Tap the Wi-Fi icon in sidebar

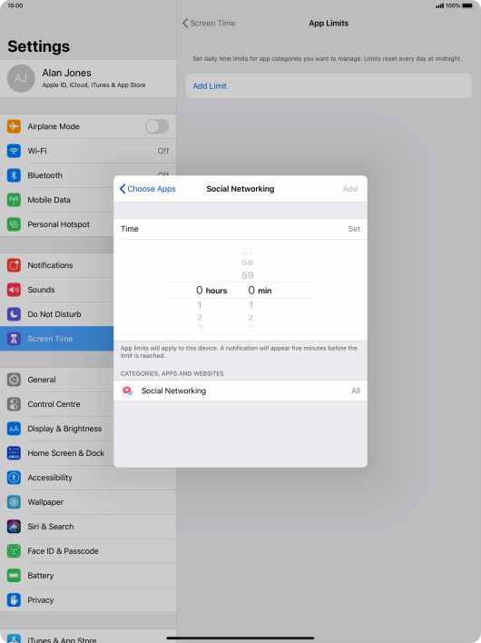coord(14,151)
